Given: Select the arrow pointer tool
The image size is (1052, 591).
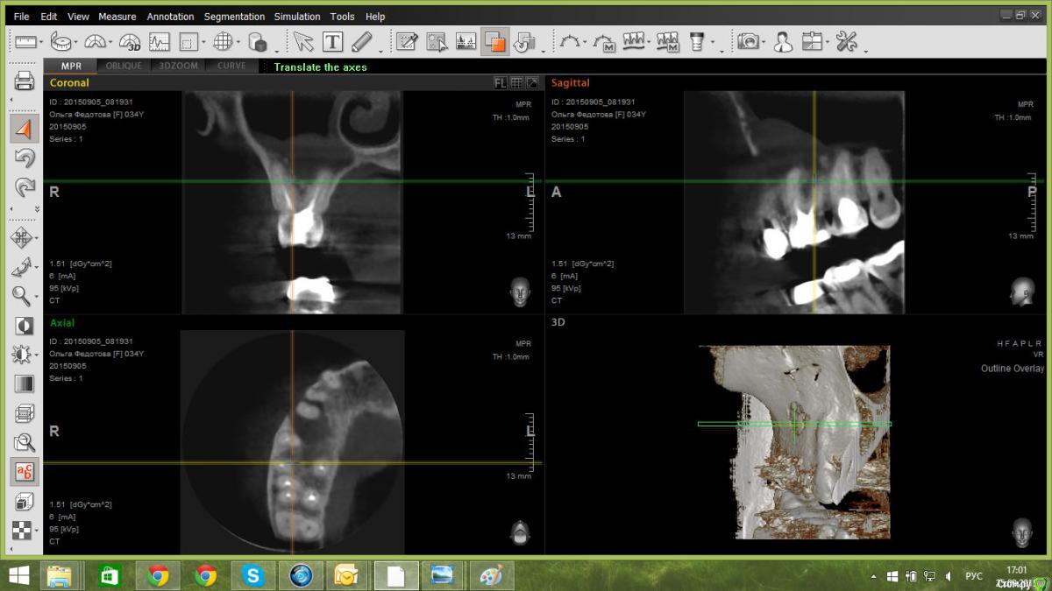Looking at the screenshot, I should click(x=302, y=41).
